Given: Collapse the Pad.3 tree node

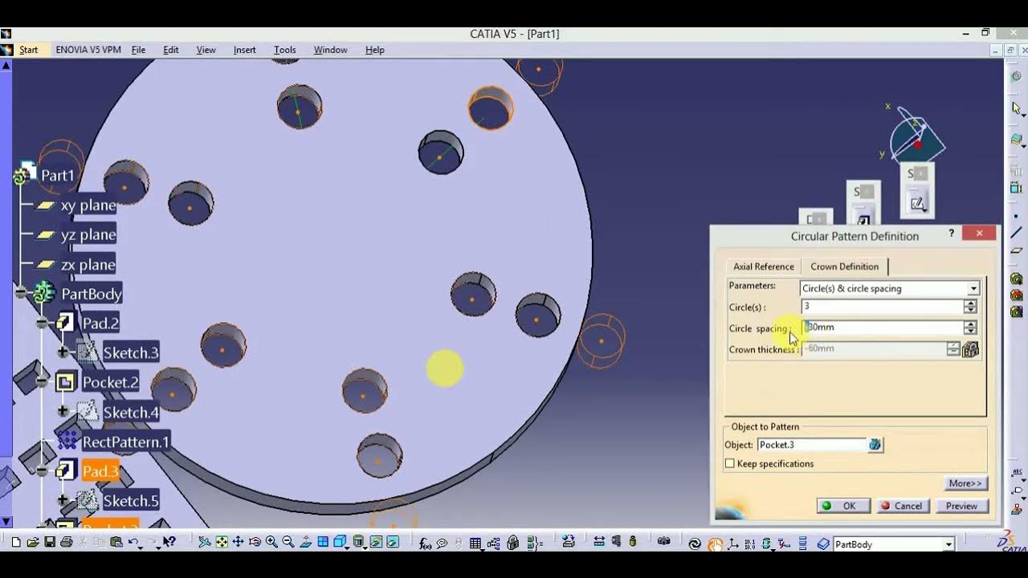Looking at the screenshot, I should point(42,471).
